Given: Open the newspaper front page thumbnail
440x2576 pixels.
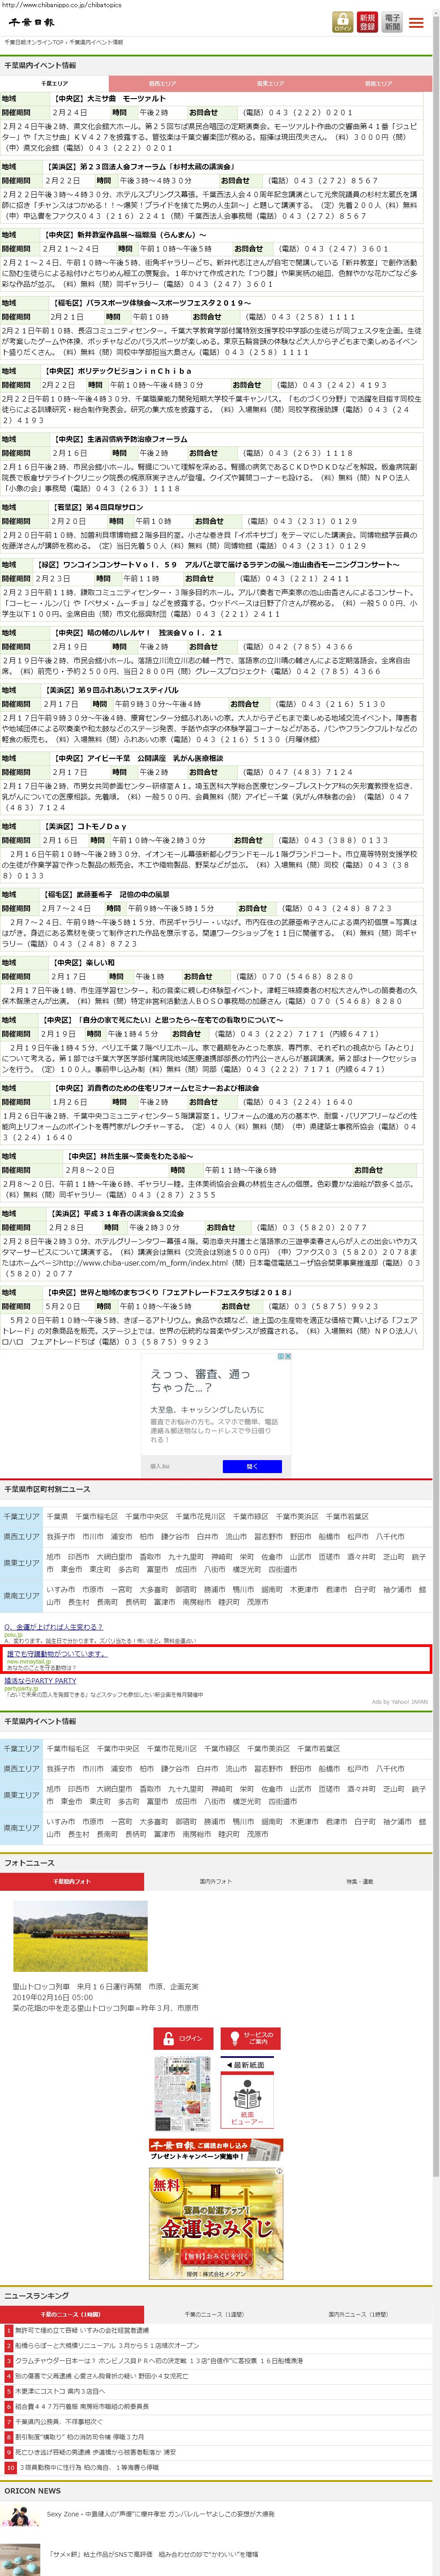Looking at the screenshot, I should (x=184, y=2094).
